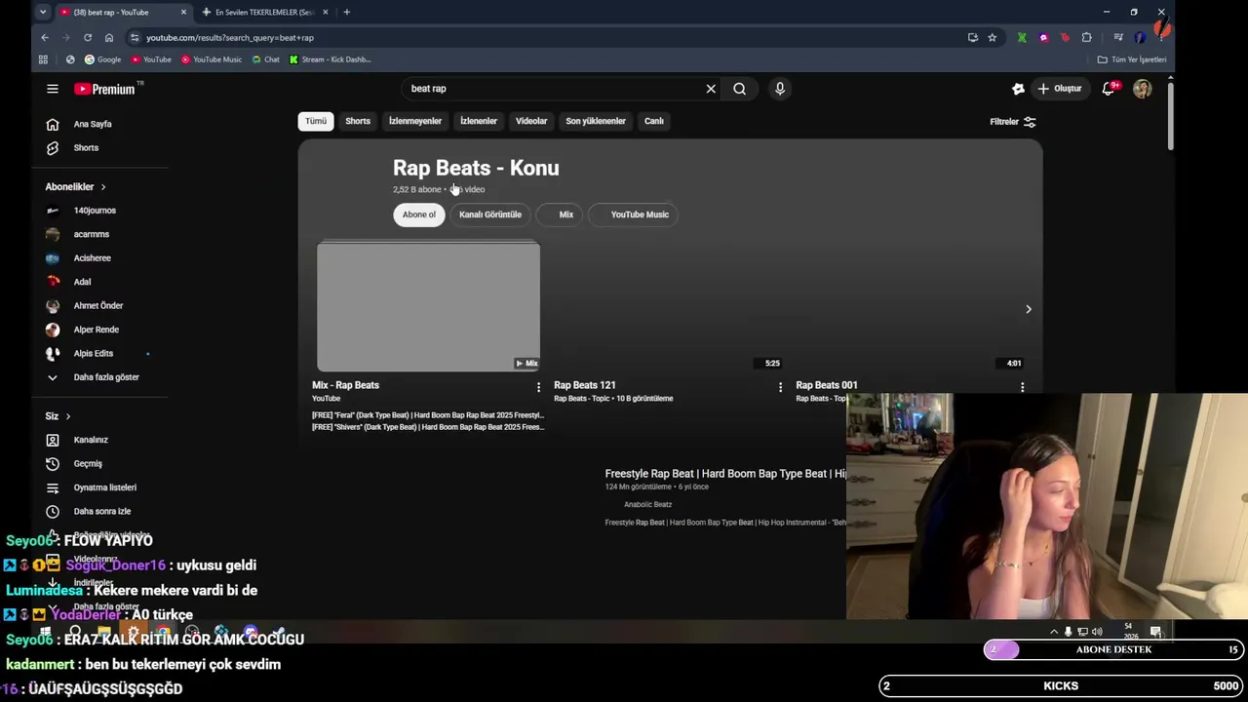This screenshot has height=702, width=1248.
Task: Open the Chat bookmark
Action: (x=265, y=59)
